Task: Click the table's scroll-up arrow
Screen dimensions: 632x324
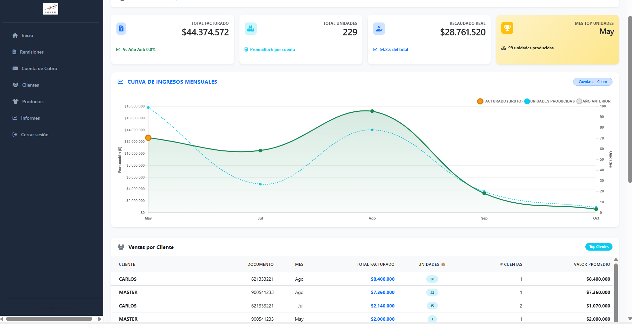Action: (x=616, y=260)
